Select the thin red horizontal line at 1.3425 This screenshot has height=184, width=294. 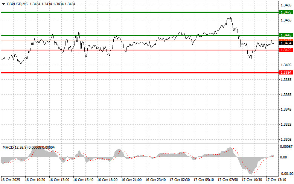coord(140,50)
